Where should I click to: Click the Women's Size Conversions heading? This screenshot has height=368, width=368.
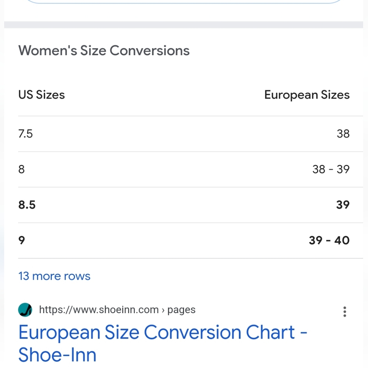(x=104, y=50)
